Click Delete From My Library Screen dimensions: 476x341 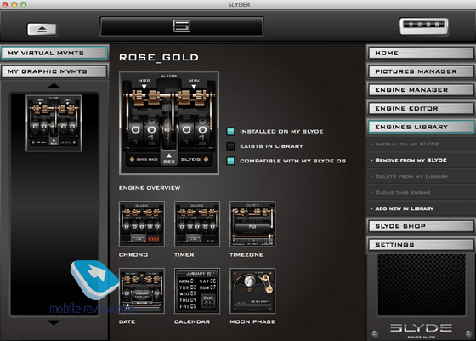click(x=421, y=176)
